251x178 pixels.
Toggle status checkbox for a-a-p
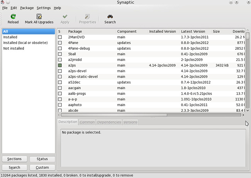(x=60, y=99)
